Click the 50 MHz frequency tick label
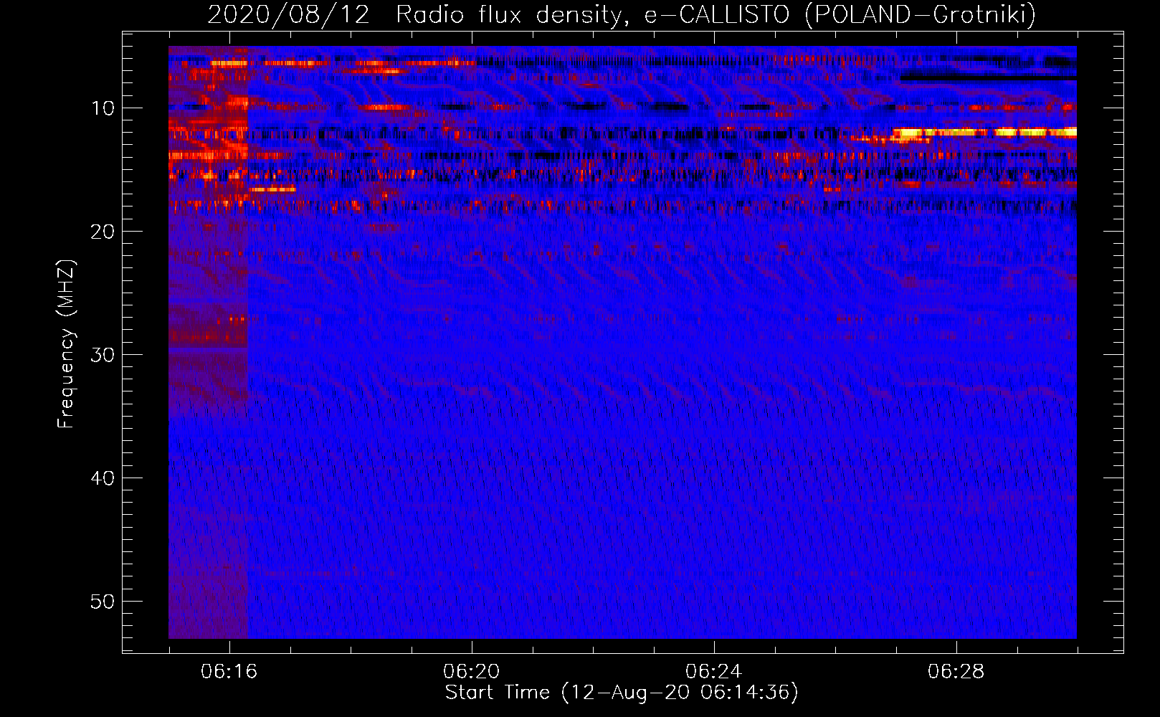This screenshot has height=717, width=1160. tap(103, 602)
